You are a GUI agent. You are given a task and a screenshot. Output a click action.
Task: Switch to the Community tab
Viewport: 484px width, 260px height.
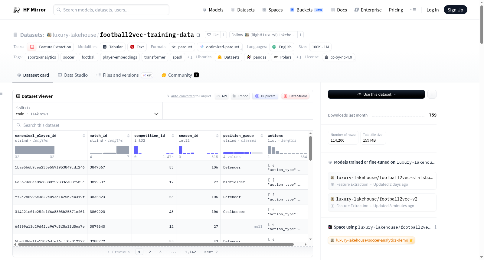pos(180,75)
